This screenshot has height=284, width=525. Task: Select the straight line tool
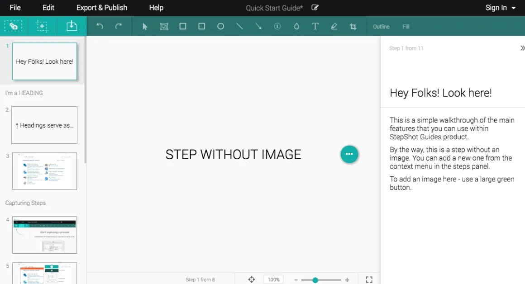[x=239, y=26]
